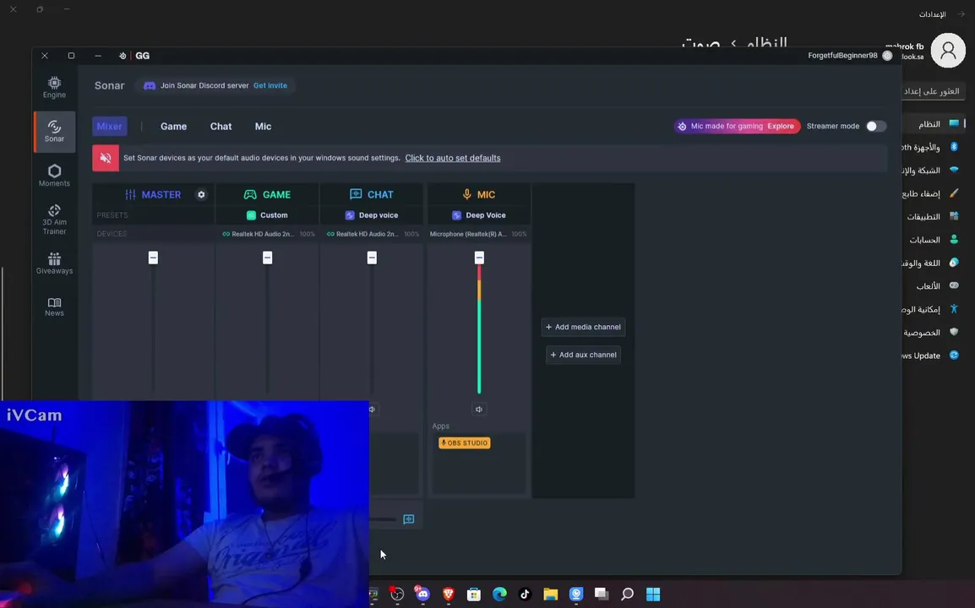Click the red muted-speaker warning icon
This screenshot has height=608, width=975.
coord(106,158)
